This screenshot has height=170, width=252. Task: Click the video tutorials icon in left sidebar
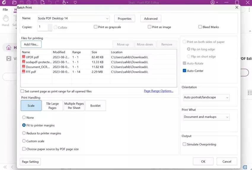[9, 58]
